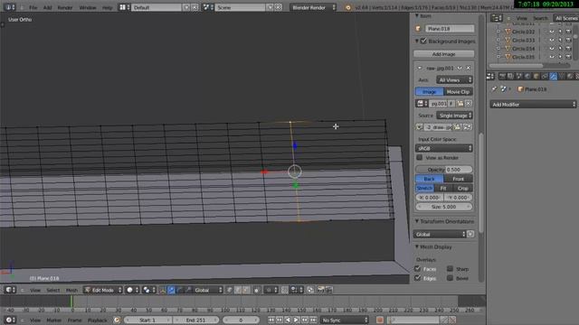Open the Source Single Image dropdown

tap(454, 116)
